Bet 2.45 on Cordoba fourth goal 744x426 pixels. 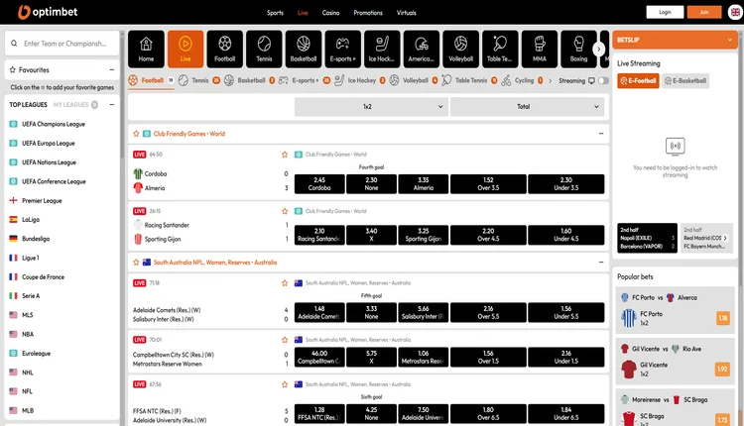click(319, 184)
